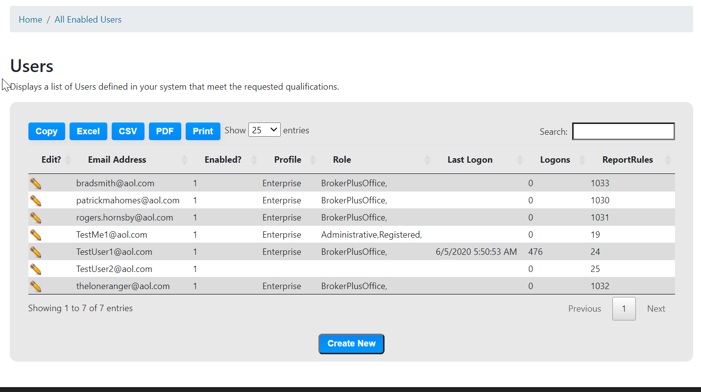Edit TestMe1@aol.com using pencil icon
Viewport: 701px width, 392px height.
(x=36, y=235)
